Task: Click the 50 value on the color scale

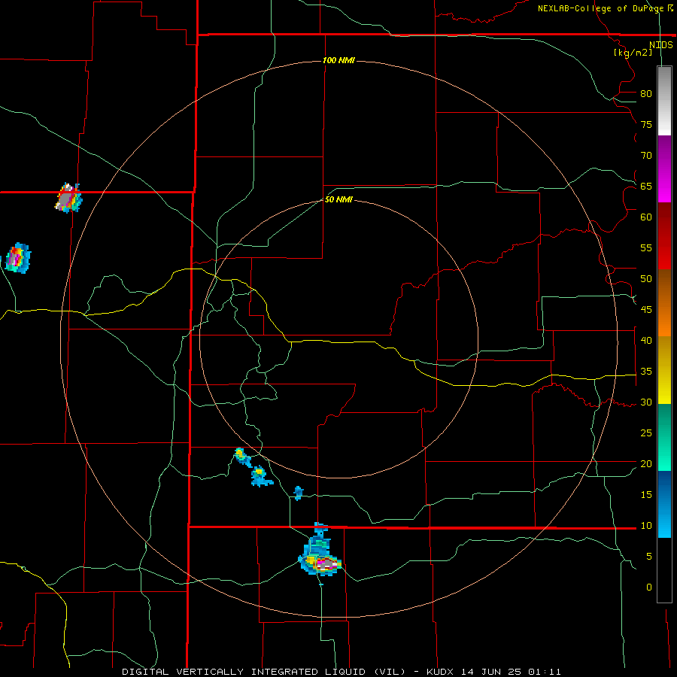Action: [646, 278]
